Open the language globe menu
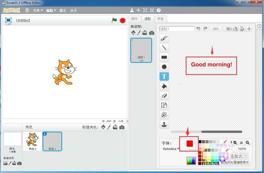The height and width of the screenshot is (173, 264). [27, 11]
